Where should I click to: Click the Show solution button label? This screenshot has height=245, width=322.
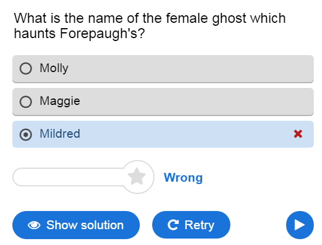[x=85, y=225]
